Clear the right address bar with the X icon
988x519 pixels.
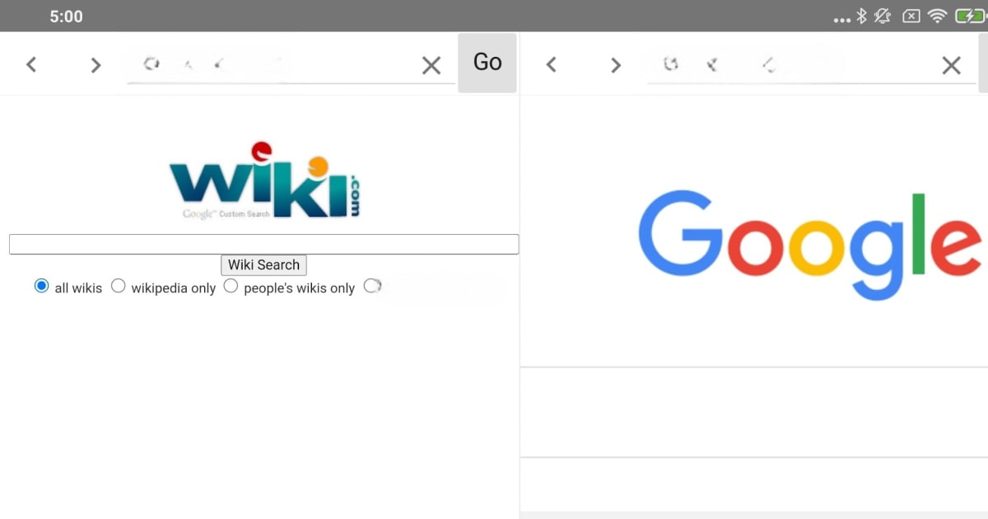[x=951, y=64]
